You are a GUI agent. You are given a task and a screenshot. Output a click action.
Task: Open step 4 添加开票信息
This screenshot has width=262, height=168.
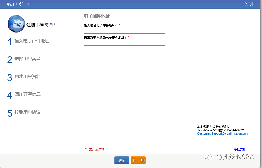tap(28, 94)
